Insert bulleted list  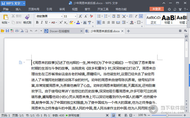click(99, 16)
